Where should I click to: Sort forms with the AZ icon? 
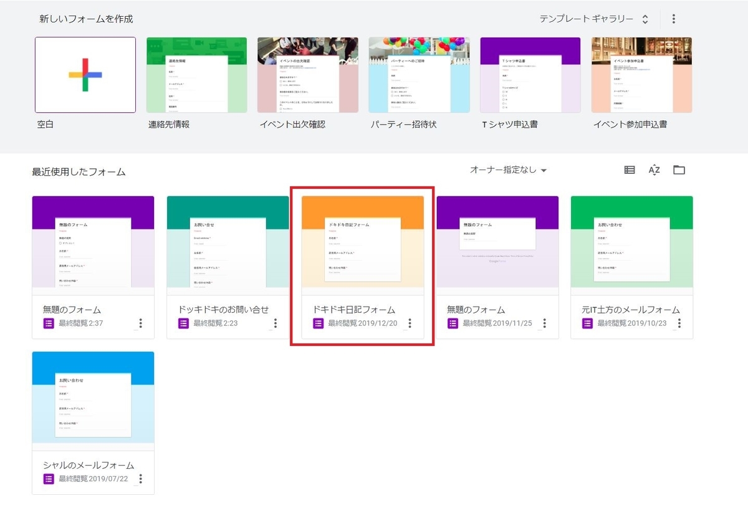click(x=653, y=169)
